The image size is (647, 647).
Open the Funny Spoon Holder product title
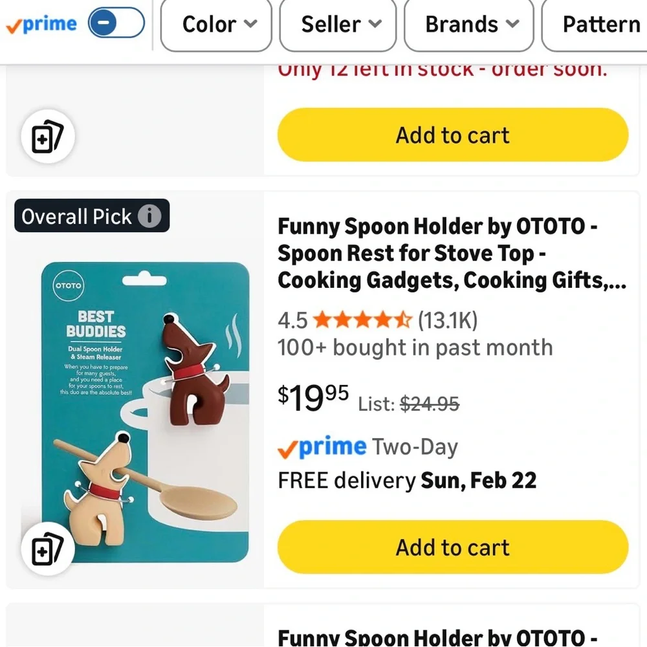452,254
